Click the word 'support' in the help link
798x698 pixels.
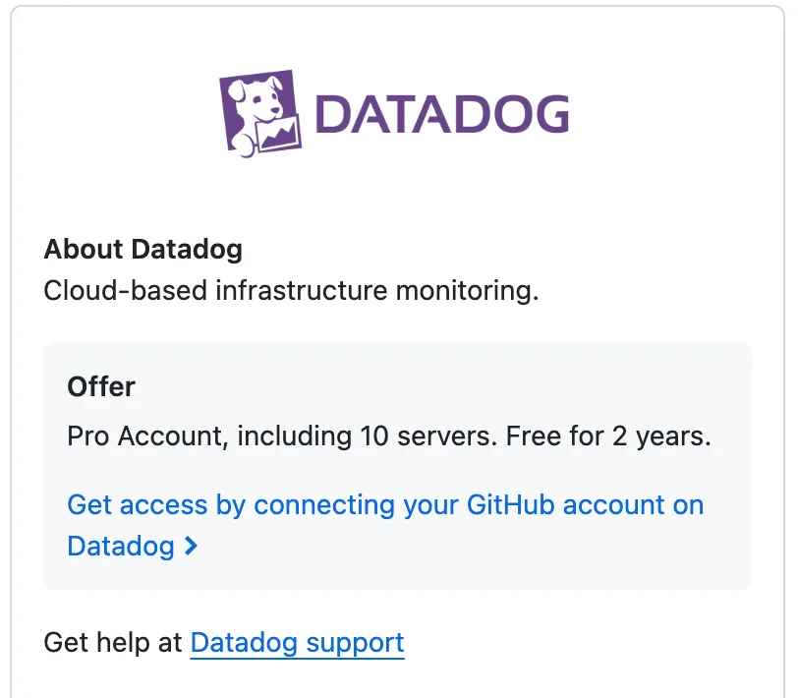coord(355,643)
